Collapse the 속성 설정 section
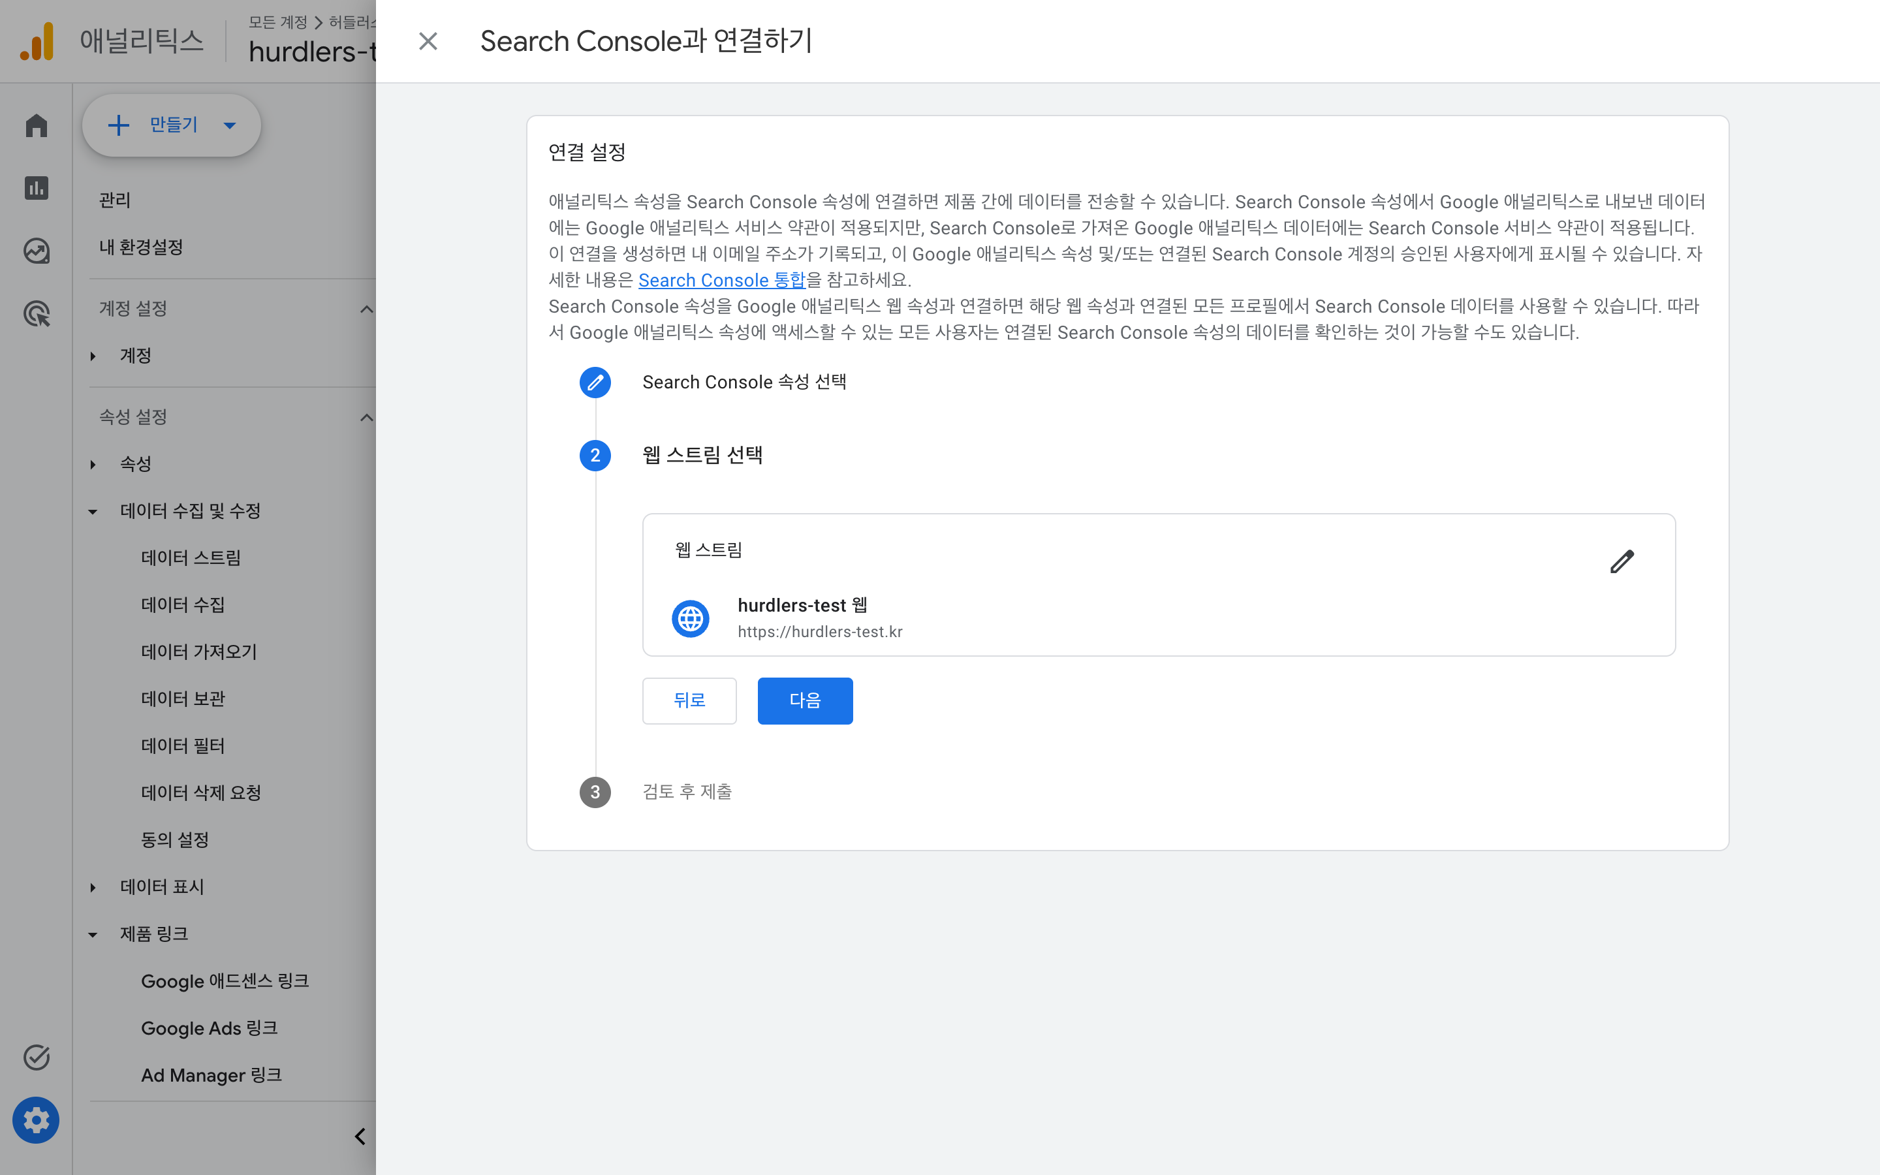 coord(367,417)
